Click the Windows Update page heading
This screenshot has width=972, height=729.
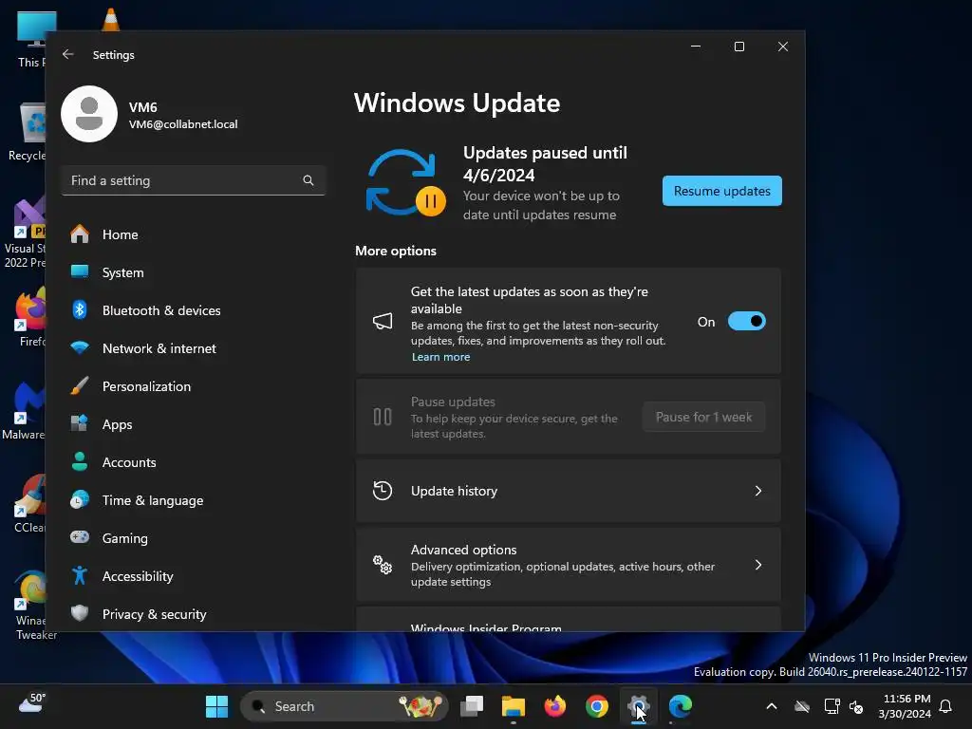(x=457, y=103)
